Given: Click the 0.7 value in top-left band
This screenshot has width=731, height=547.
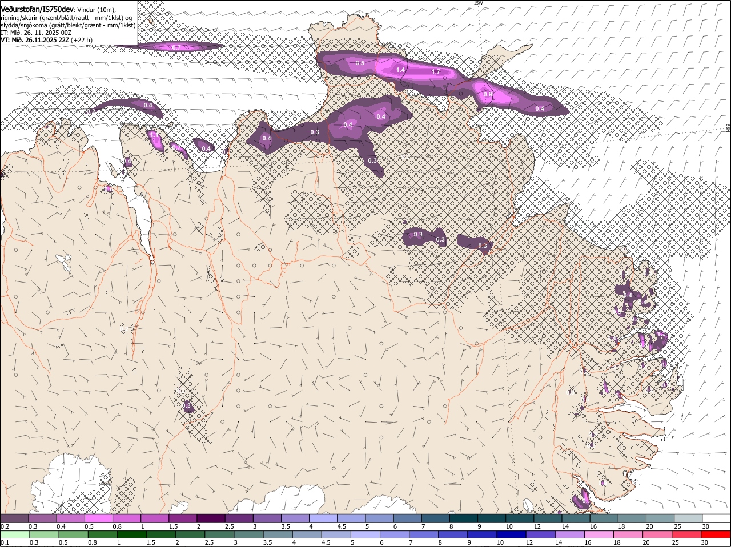Looking at the screenshot, I should 176,47.
